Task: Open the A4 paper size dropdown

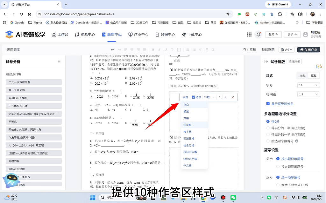Action: click(287, 50)
